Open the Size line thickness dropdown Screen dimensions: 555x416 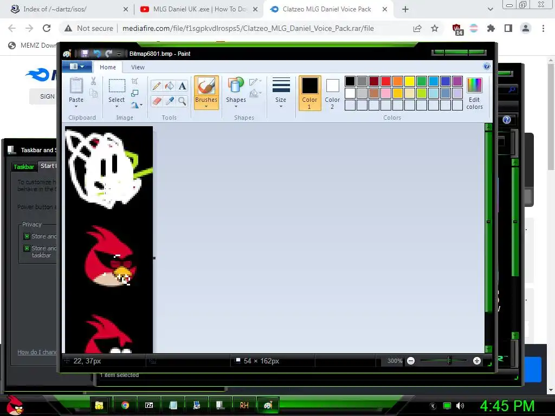pos(281,106)
